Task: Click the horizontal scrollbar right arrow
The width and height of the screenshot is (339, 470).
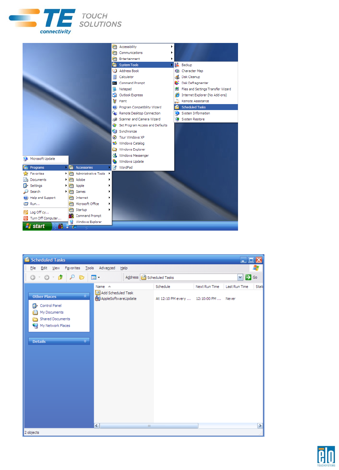Action: [260, 426]
